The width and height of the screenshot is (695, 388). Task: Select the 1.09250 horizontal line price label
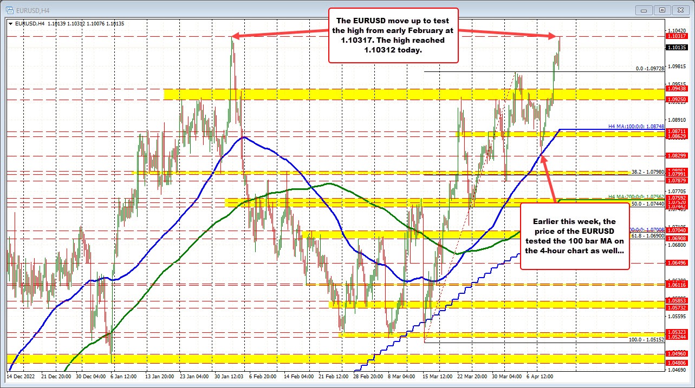pos(676,100)
